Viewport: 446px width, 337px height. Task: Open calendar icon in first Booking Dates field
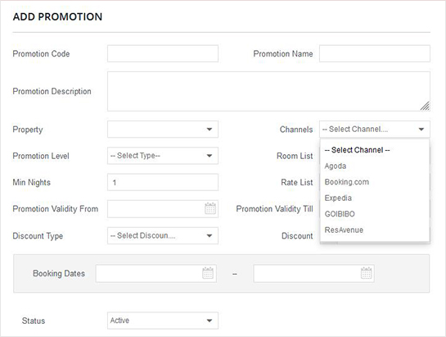(x=208, y=273)
